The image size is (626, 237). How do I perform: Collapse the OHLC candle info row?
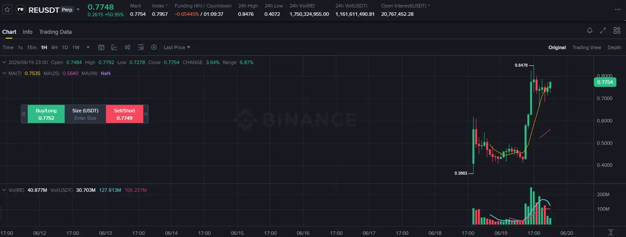coord(5,62)
